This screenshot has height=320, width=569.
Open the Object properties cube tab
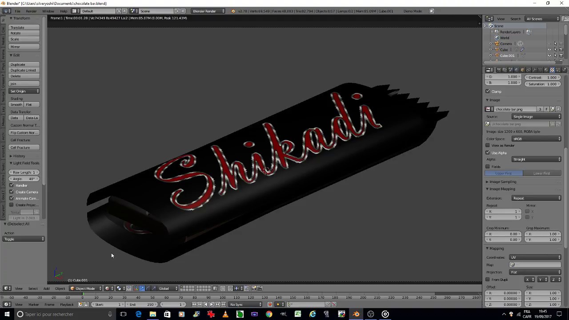click(522, 70)
